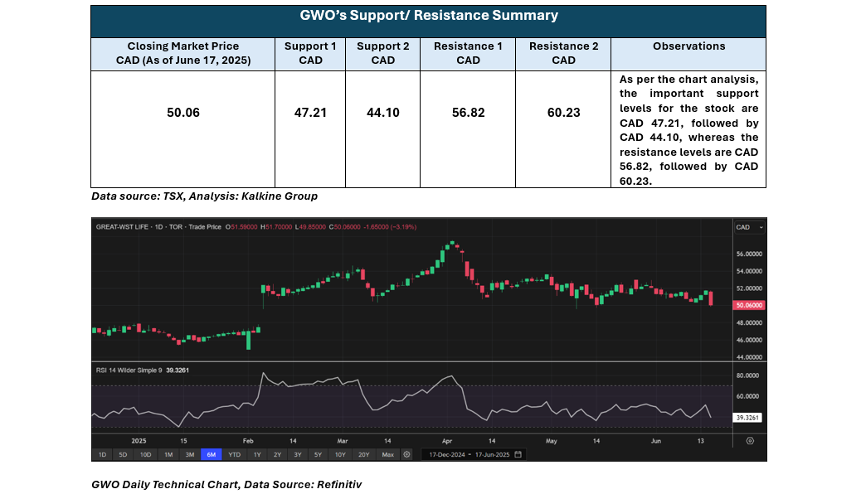The width and height of the screenshot is (866, 494).
Task: Click the Support 2 value 44.10
Action: (383, 113)
